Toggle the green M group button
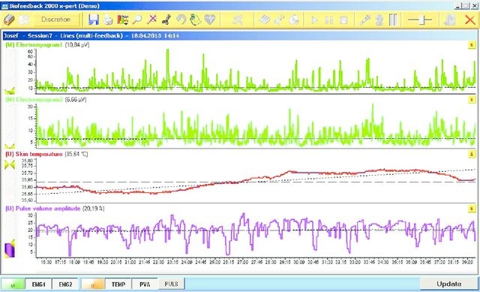Image resolution: width=480 pixels, height=292 pixels. point(13,284)
